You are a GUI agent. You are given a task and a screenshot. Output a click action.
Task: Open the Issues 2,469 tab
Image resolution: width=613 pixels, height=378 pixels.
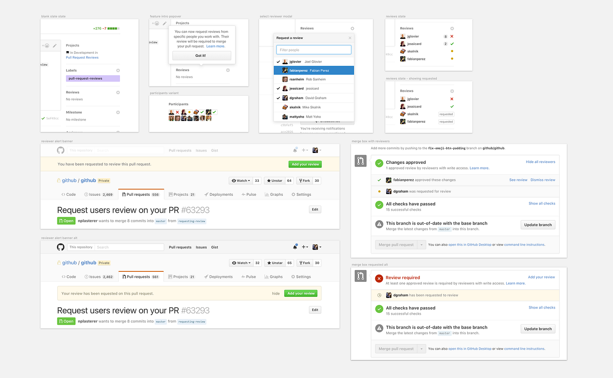(99, 194)
